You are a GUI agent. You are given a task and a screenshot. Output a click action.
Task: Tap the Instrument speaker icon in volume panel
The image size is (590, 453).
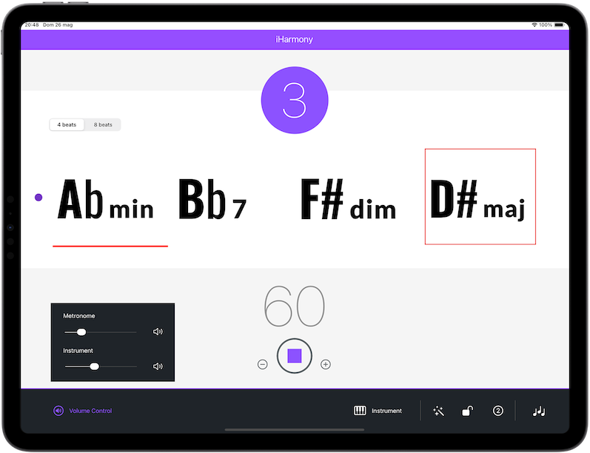[158, 366]
